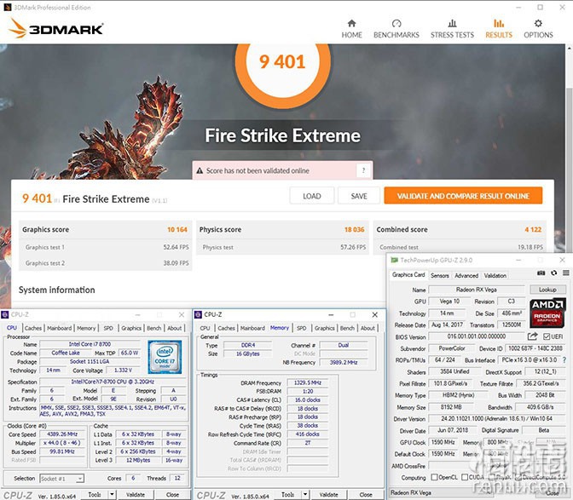Click Bus Interface question mark in GPU-Z
573x500 pixels.
pyautogui.click(x=564, y=359)
